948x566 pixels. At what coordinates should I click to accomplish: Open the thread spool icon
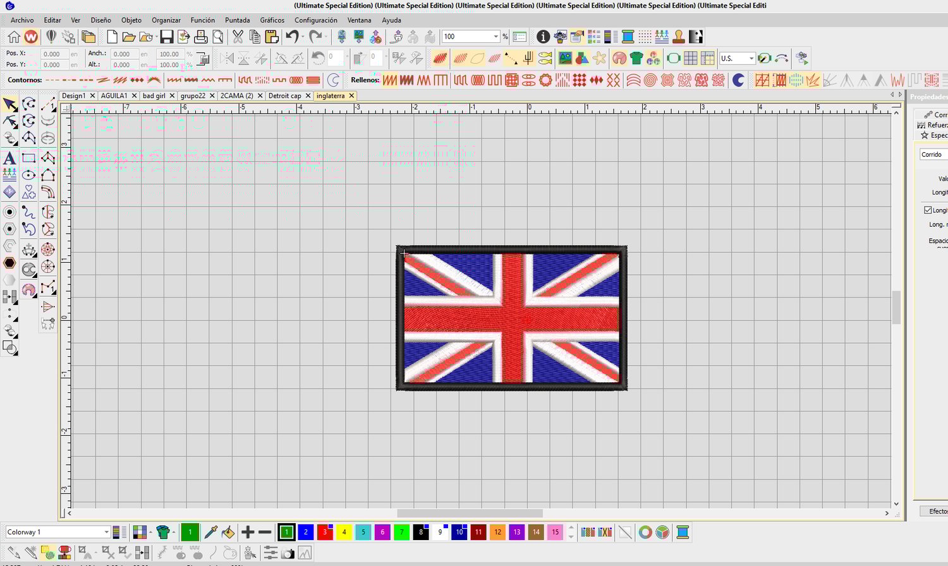(x=628, y=37)
